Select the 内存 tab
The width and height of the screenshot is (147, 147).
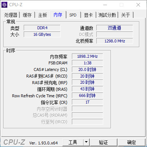(x=58, y=15)
